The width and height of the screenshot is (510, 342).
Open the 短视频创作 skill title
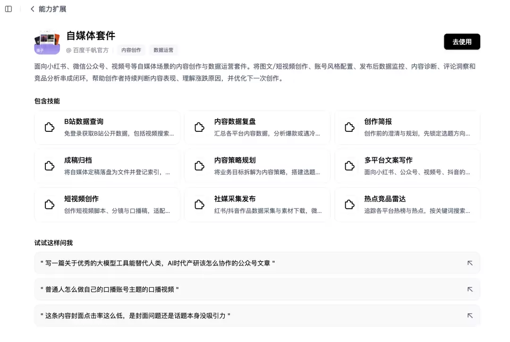tap(81, 199)
